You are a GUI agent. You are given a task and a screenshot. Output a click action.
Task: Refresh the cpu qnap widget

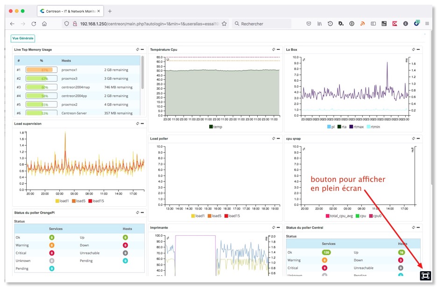(x=413, y=138)
